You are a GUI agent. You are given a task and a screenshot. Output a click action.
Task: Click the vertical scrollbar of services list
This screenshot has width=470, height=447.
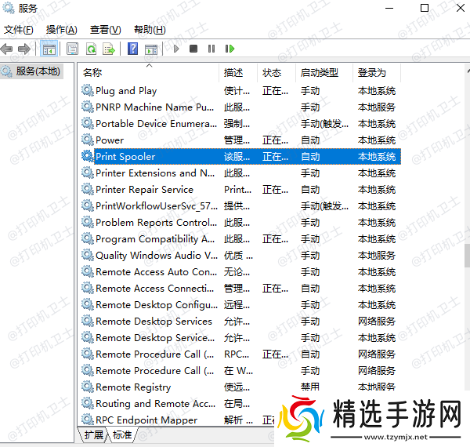coord(466,255)
